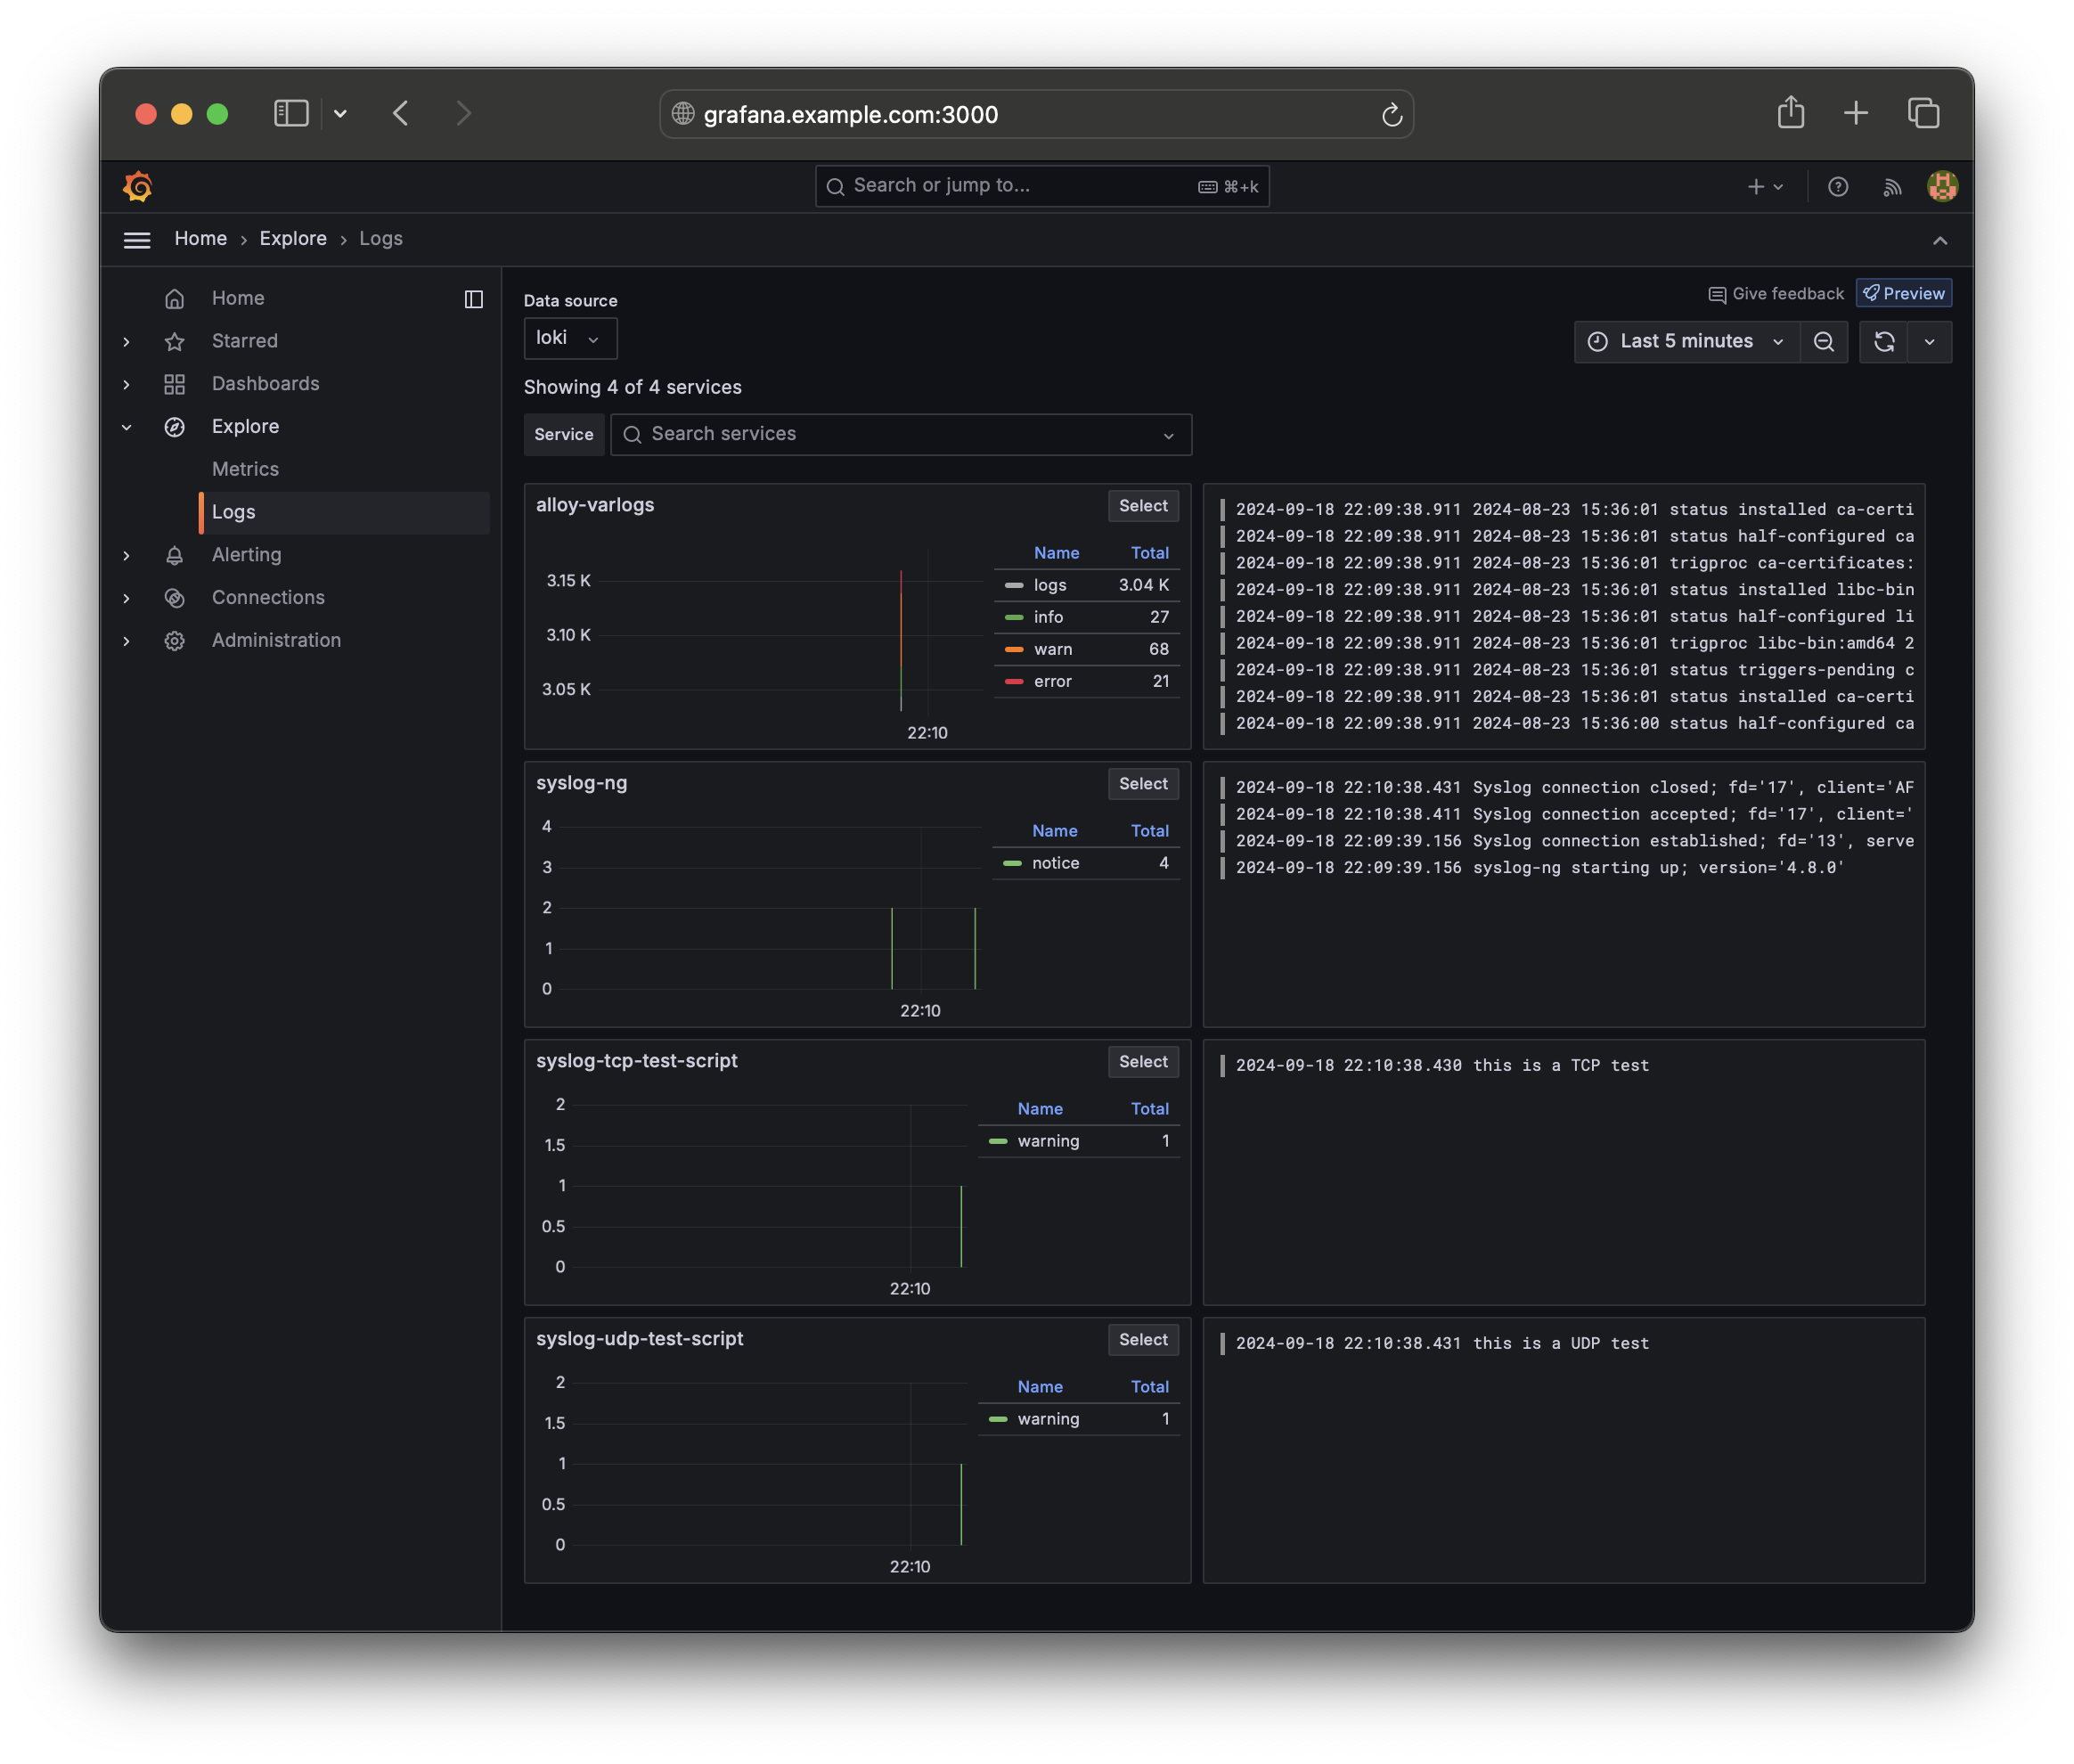Toggle the error series in alloy-varlogs legend
This screenshot has width=2074, height=1764.
[x=1052, y=681]
